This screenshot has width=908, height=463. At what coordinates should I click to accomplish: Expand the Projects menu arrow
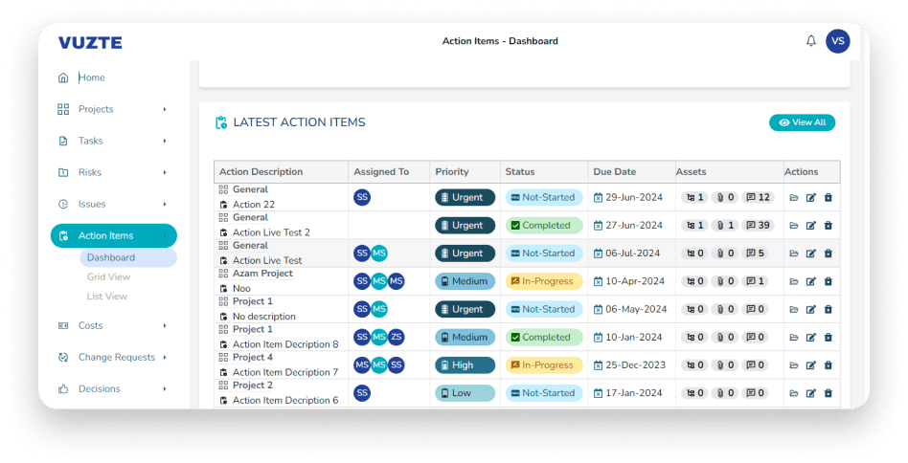165,109
